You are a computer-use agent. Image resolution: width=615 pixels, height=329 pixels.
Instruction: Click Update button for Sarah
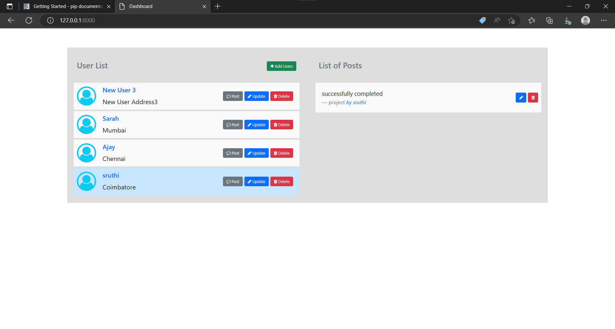[x=256, y=125]
